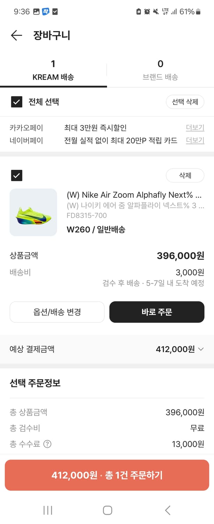Open the checkmark notification in status bar
The width and height of the screenshot is (214, 524).
pyautogui.click(x=55, y=11)
